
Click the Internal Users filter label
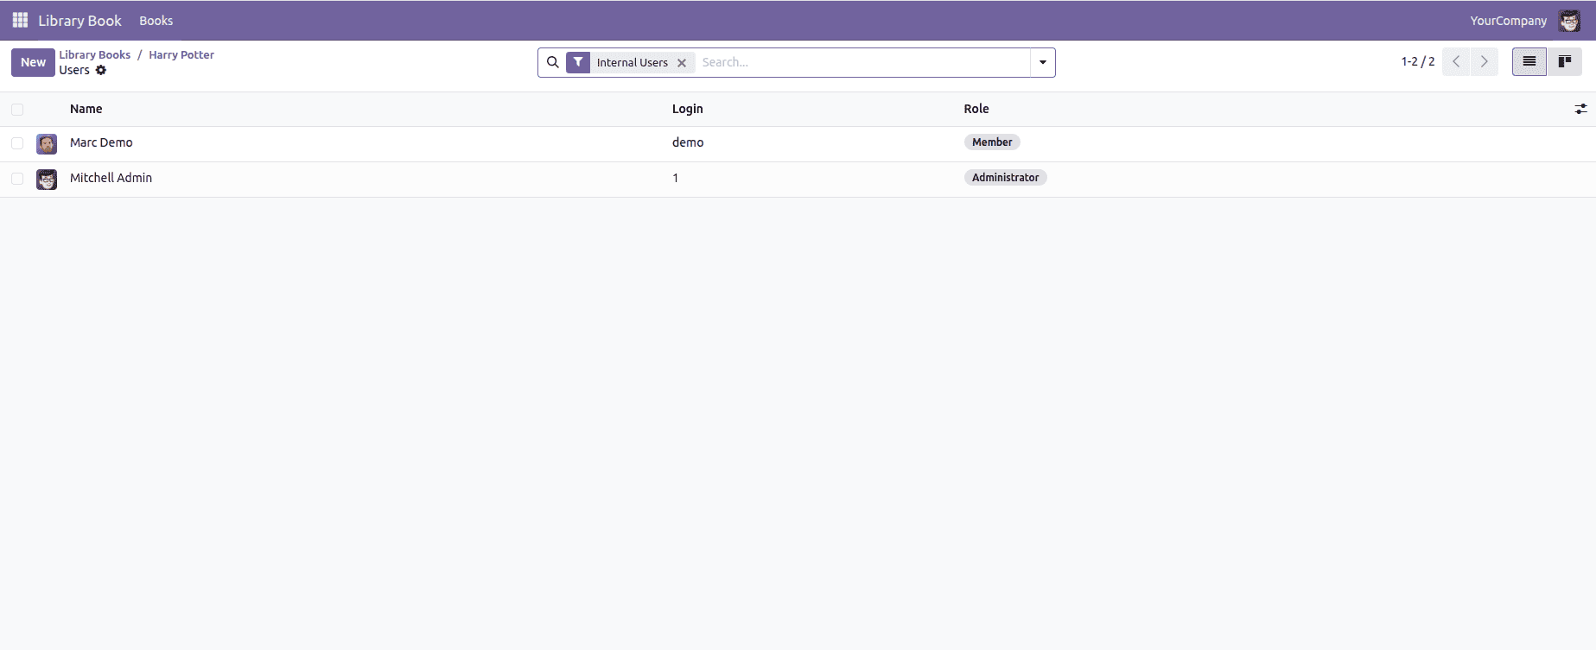(x=632, y=62)
